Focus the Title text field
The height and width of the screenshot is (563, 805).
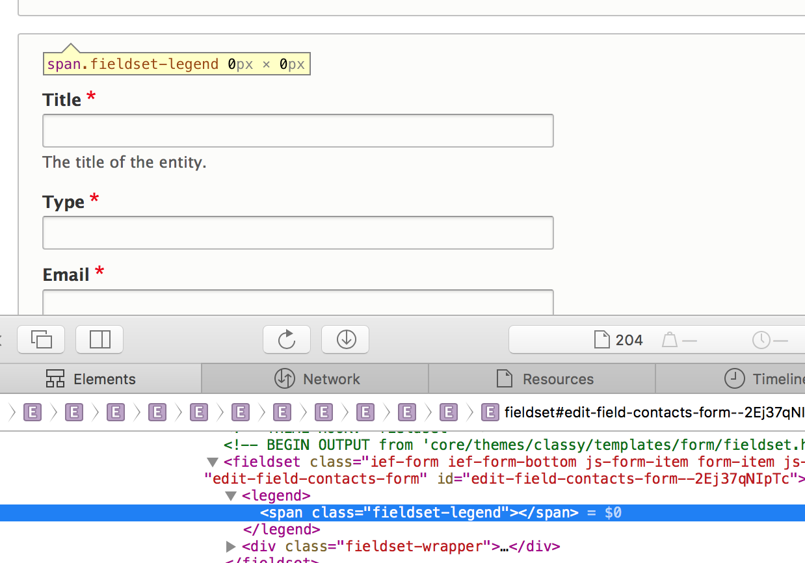click(298, 131)
